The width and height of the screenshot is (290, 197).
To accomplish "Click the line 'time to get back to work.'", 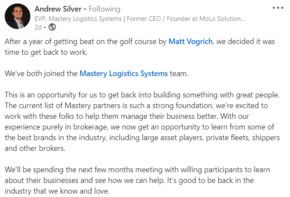I will tap(46, 52).
